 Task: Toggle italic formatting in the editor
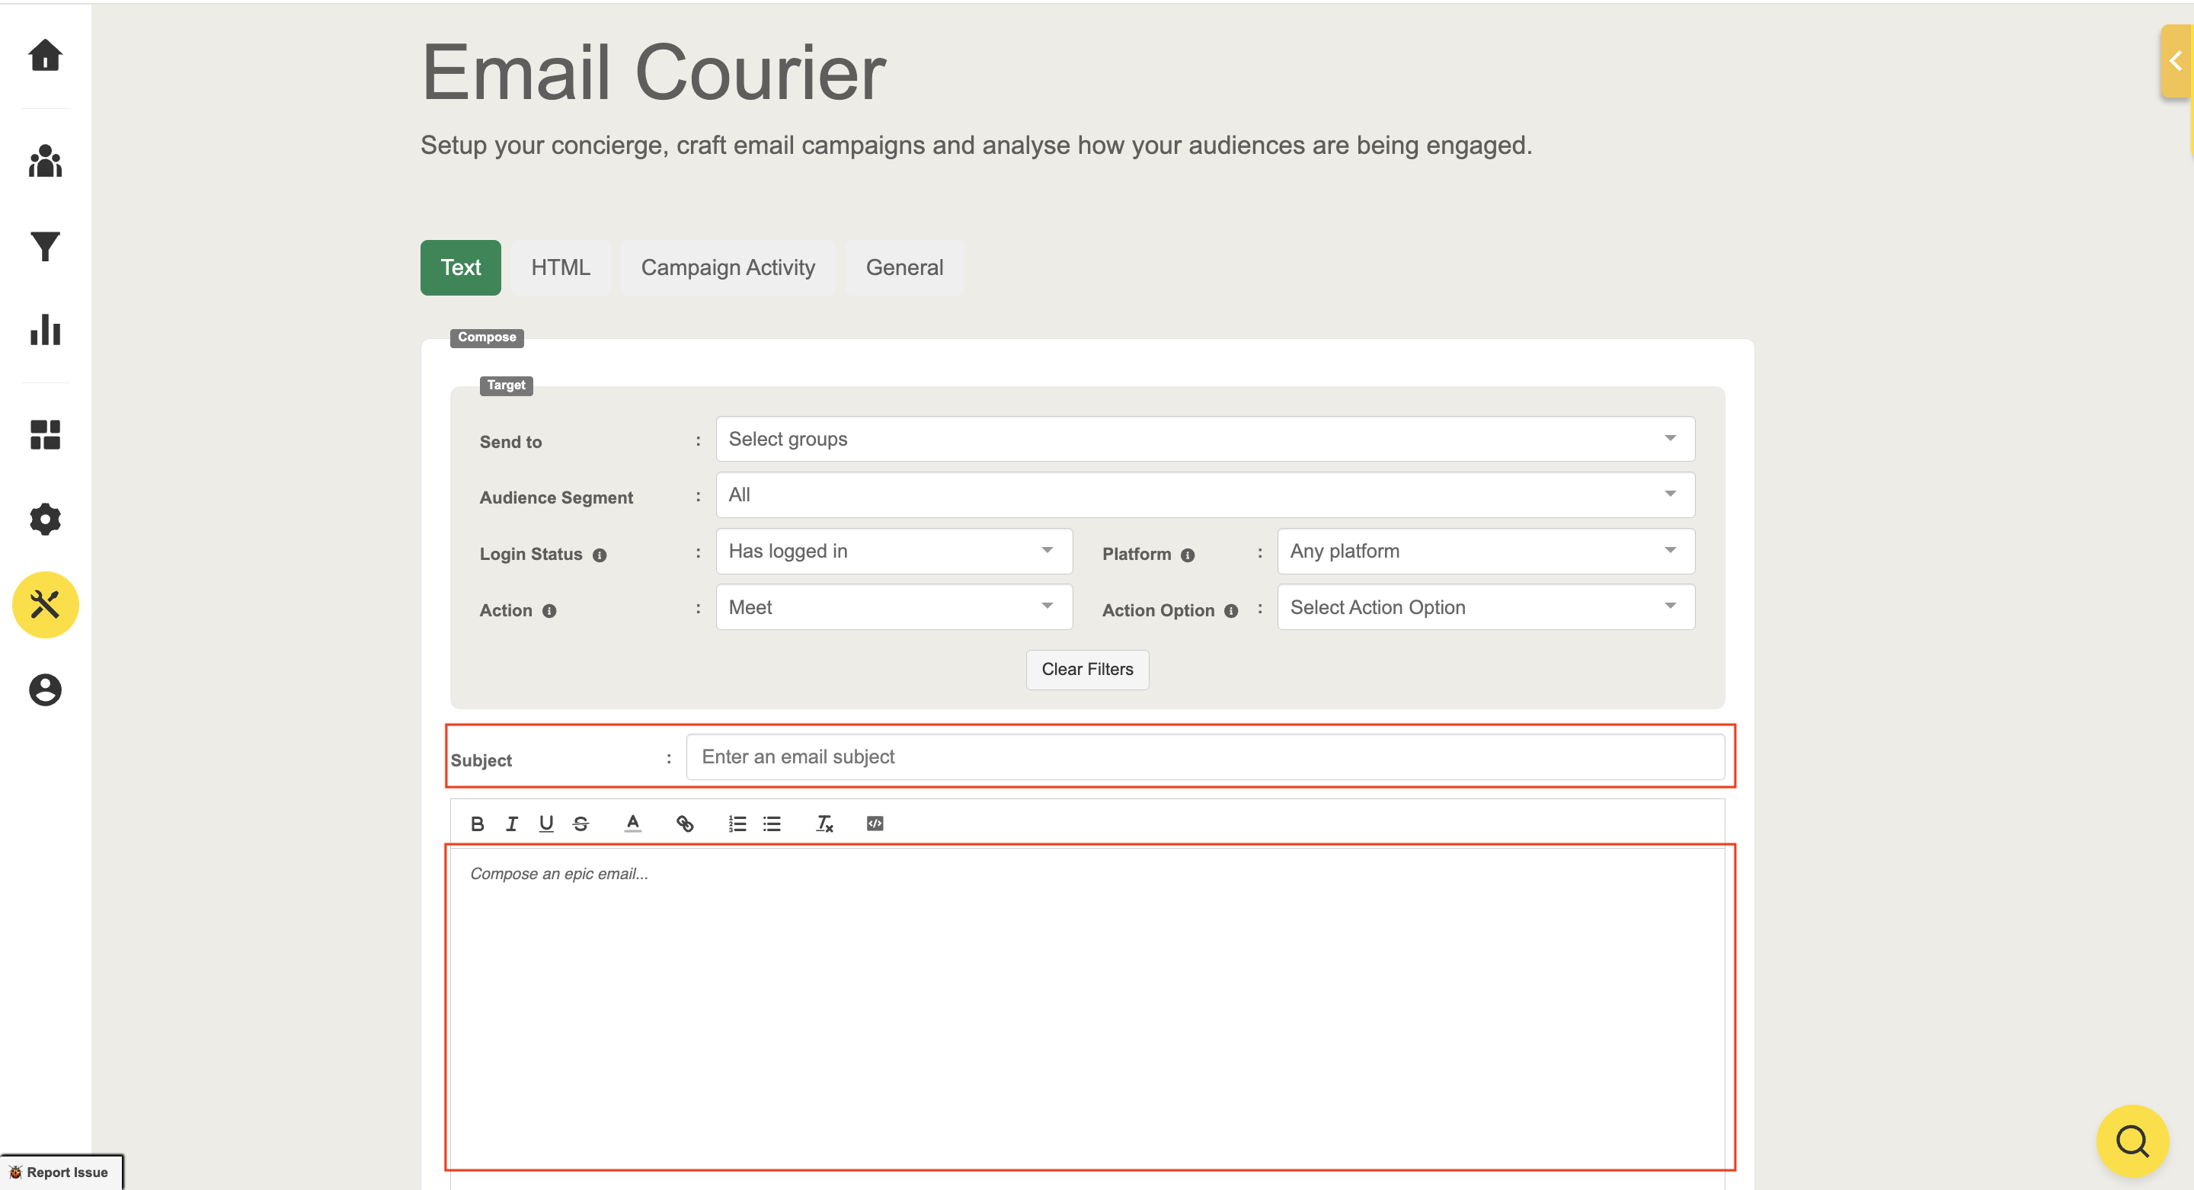coord(511,824)
